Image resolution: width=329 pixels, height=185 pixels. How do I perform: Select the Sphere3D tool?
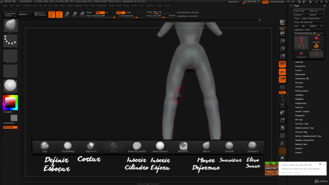coord(316,40)
